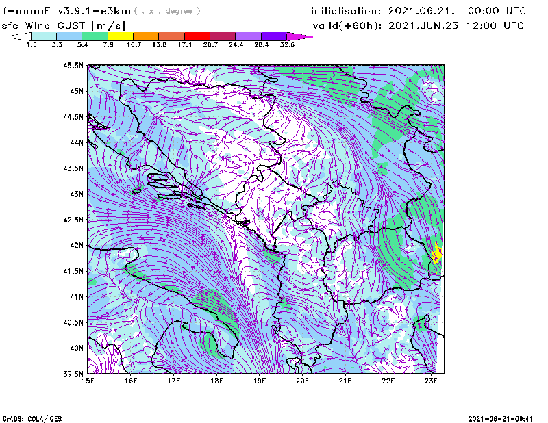
Task: Click the red 17.1–20.7 legend swatch
Action: tap(197, 36)
